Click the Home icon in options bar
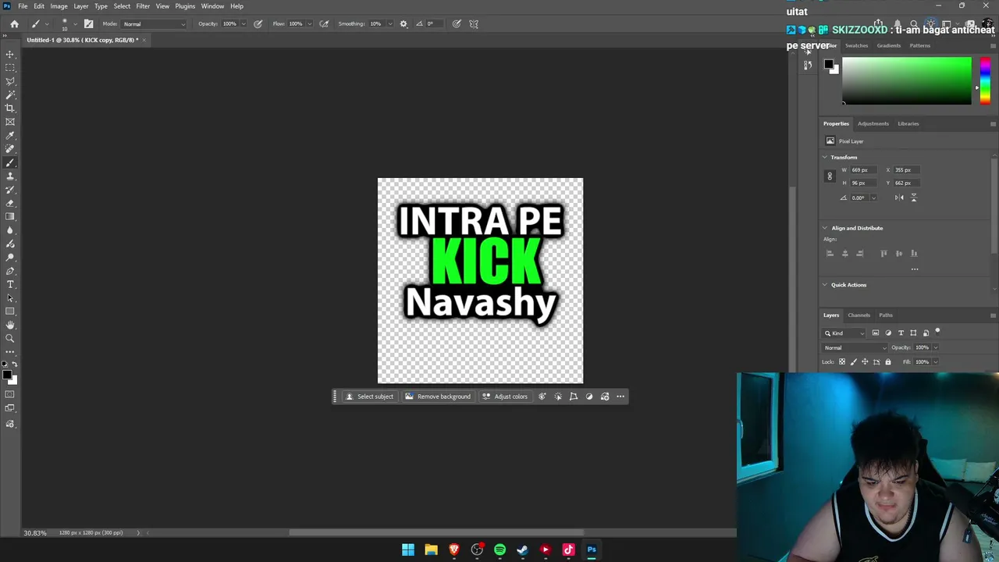999x562 pixels. tap(14, 23)
